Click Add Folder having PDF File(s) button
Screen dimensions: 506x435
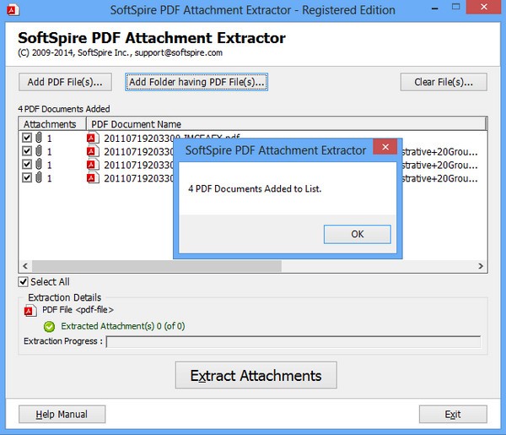[x=196, y=82]
